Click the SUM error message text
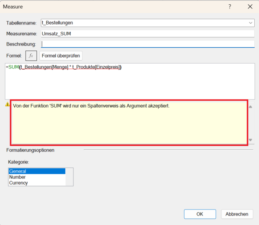The width and height of the screenshot is (259, 225). [x=91, y=106]
